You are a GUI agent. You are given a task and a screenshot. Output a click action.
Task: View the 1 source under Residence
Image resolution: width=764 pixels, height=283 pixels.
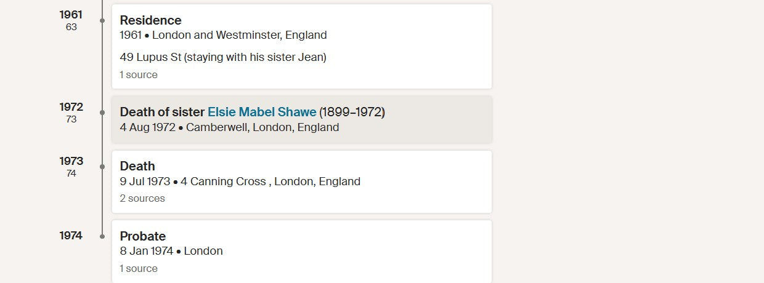(x=139, y=75)
